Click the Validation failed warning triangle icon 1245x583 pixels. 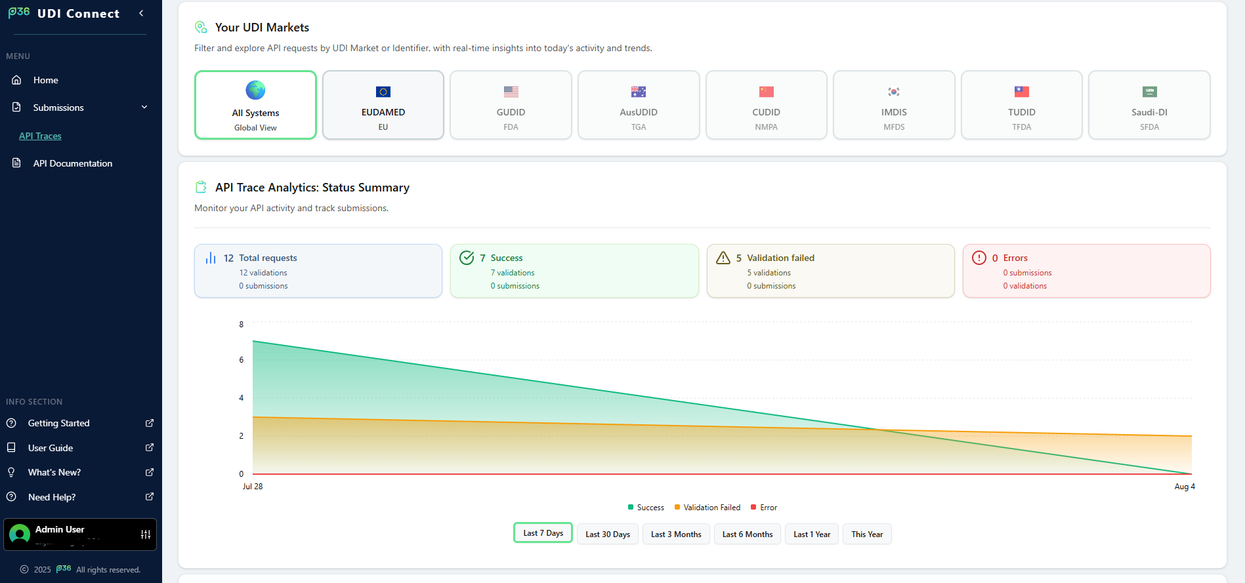click(723, 258)
